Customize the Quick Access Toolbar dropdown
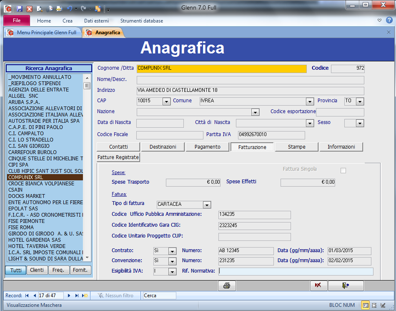Image resolution: width=396 pixels, height=311 pixels. click(108, 10)
